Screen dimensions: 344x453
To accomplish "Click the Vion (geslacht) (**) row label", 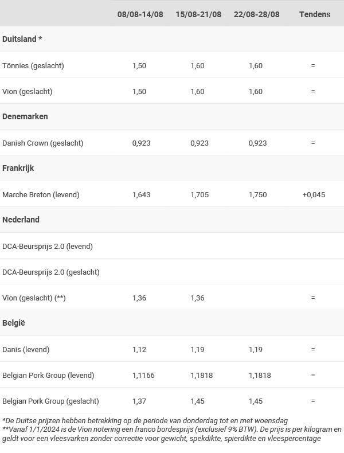I will pos(34,298).
